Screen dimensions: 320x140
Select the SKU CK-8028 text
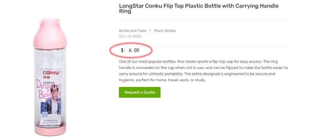(x=130, y=36)
